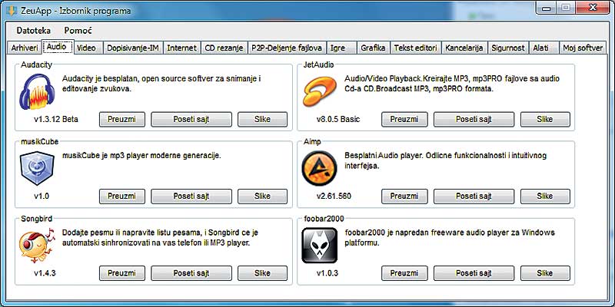Screen dimensions: 615x307
Task: Show Audacity screenshots with Slike
Action: point(262,119)
